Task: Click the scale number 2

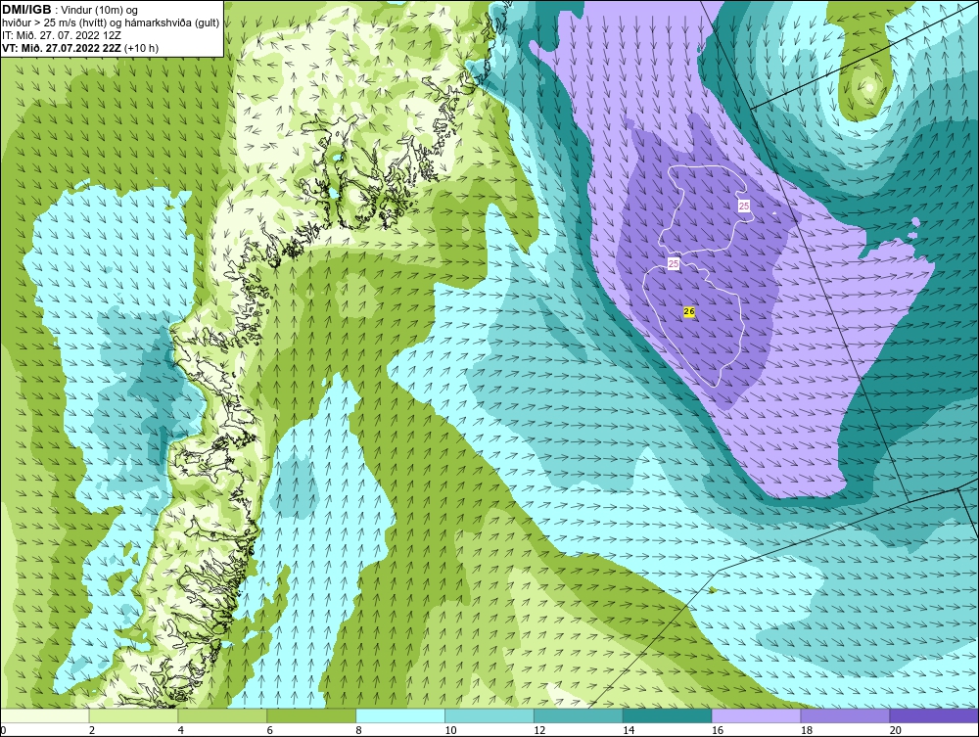Action: (x=92, y=730)
